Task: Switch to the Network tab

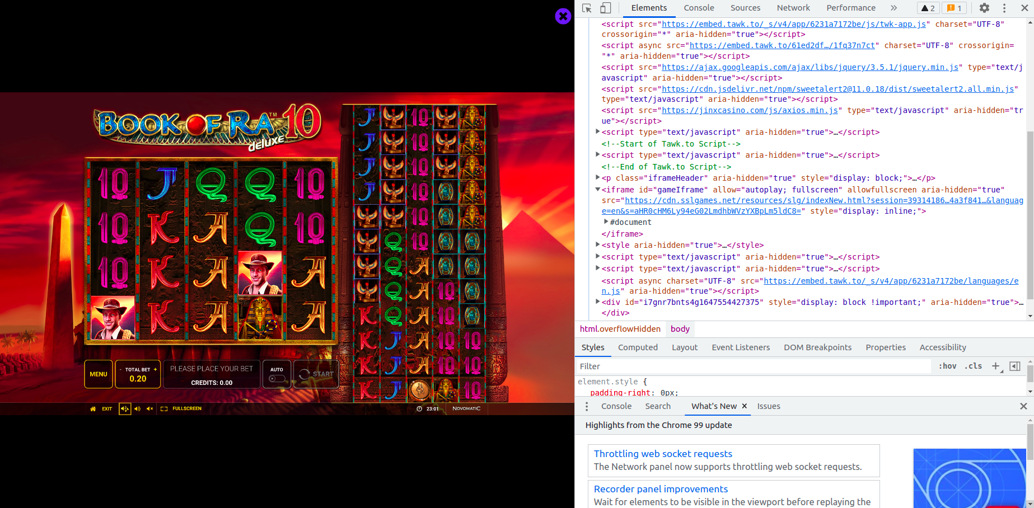Action: (x=793, y=8)
